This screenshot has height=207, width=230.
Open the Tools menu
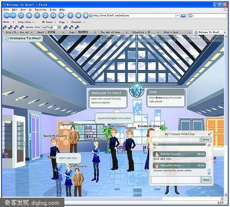click(x=53, y=10)
